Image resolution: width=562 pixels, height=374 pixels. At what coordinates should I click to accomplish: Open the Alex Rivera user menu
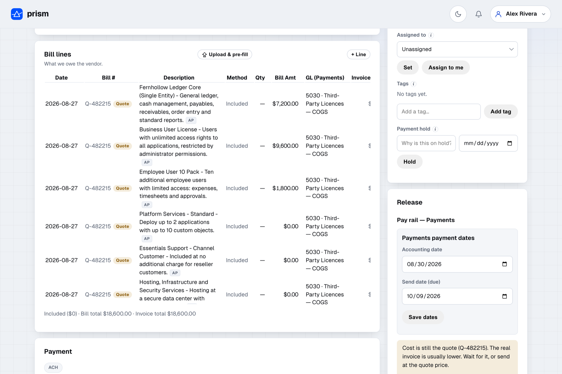[520, 14]
